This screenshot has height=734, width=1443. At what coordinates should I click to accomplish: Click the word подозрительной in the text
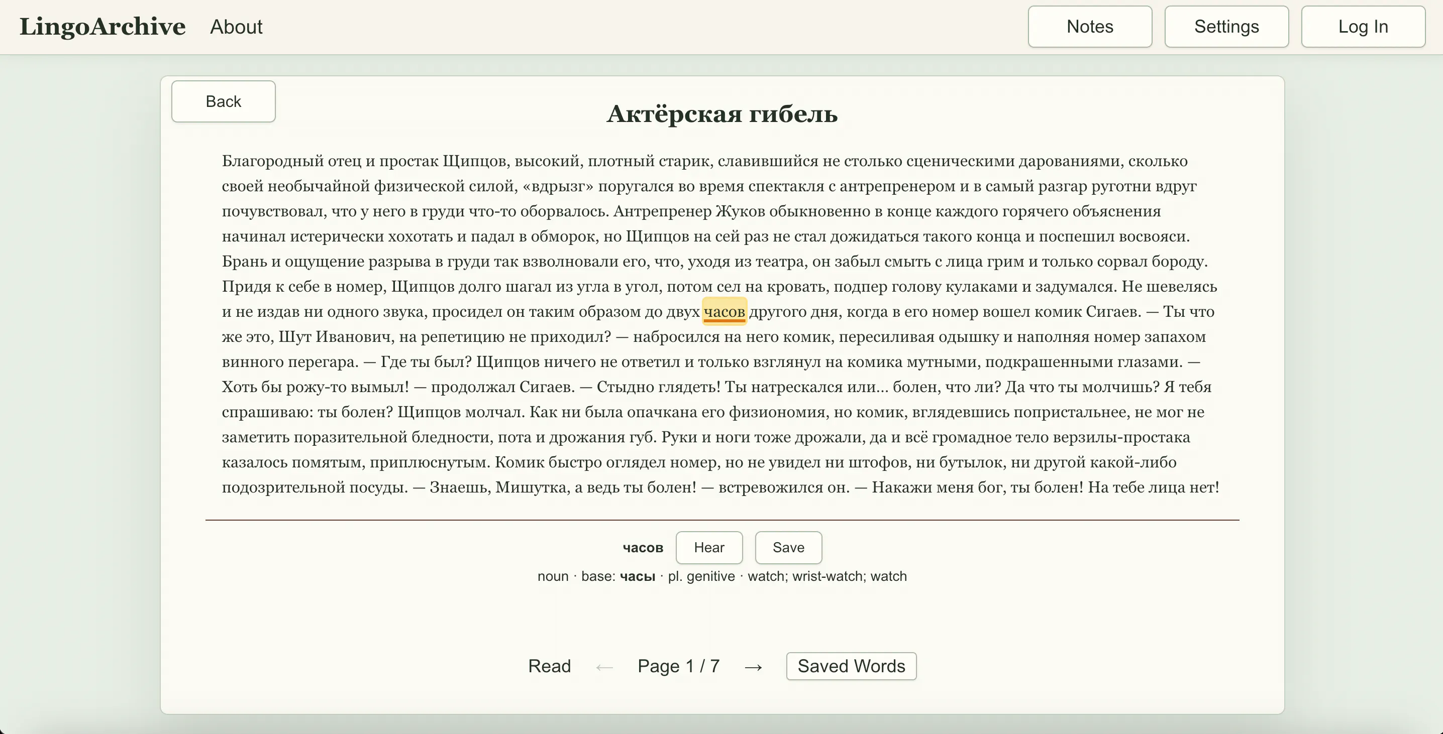pyautogui.click(x=283, y=488)
